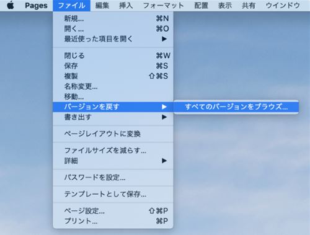Choose 名称変更... menu item

tap(113, 86)
